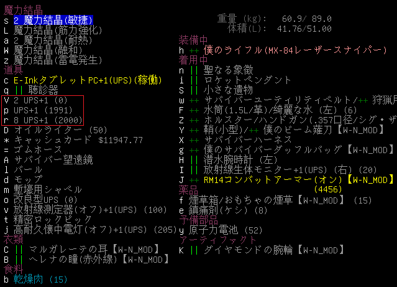Click the 衣類 category header

[x=13, y=240]
